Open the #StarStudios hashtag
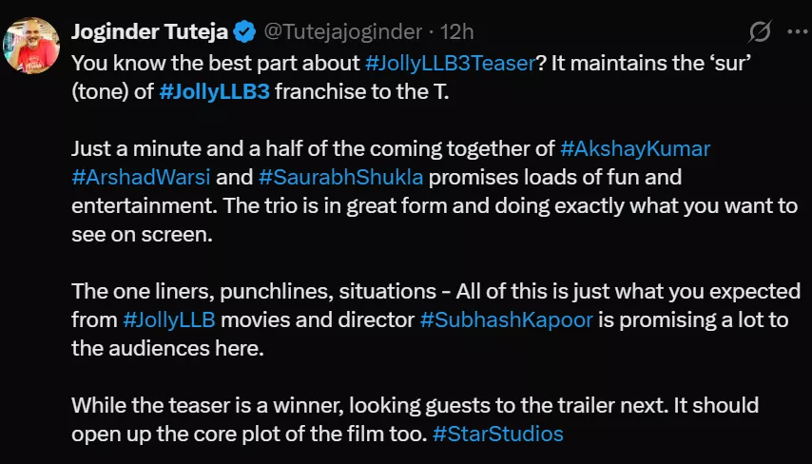812x464 pixels. click(x=497, y=434)
